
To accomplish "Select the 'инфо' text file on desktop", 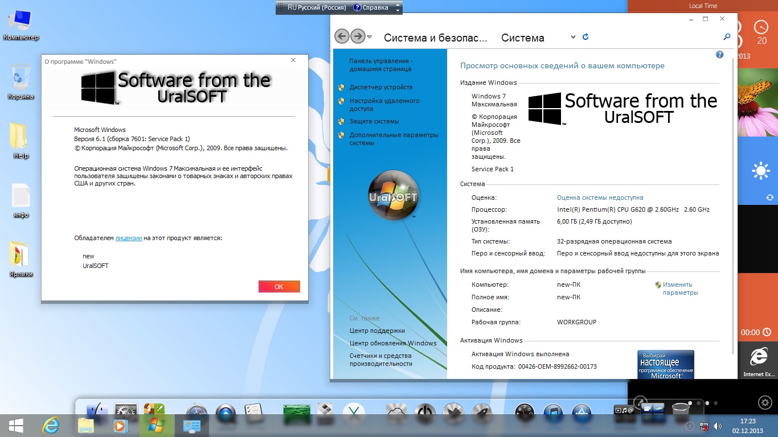I will point(21,200).
